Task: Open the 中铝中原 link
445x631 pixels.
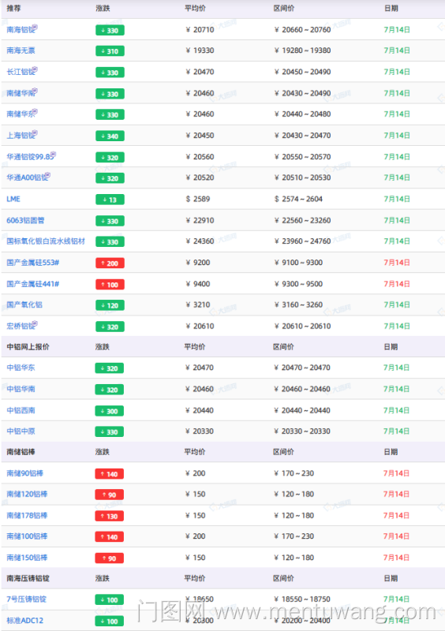Action: pyautogui.click(x=21, y=431)
